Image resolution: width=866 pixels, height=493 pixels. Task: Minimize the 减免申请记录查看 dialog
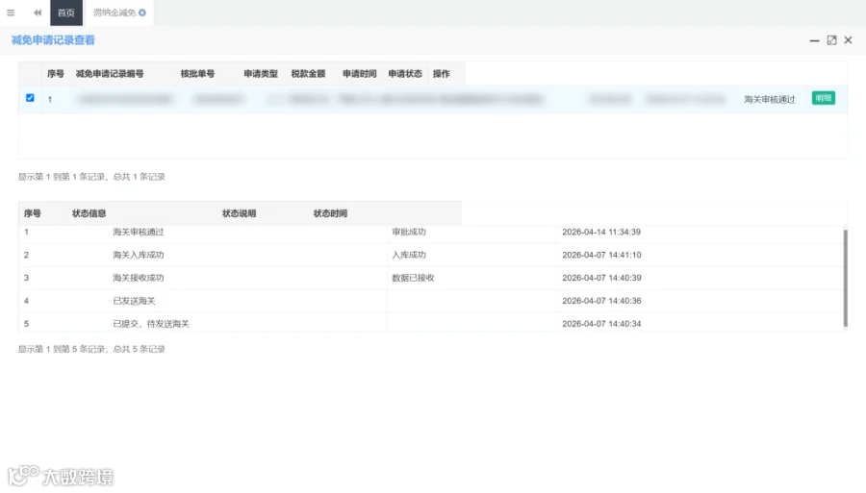click(814, 40)
